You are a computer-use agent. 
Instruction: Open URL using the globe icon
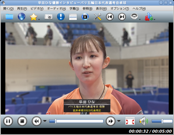pos(21,16)
